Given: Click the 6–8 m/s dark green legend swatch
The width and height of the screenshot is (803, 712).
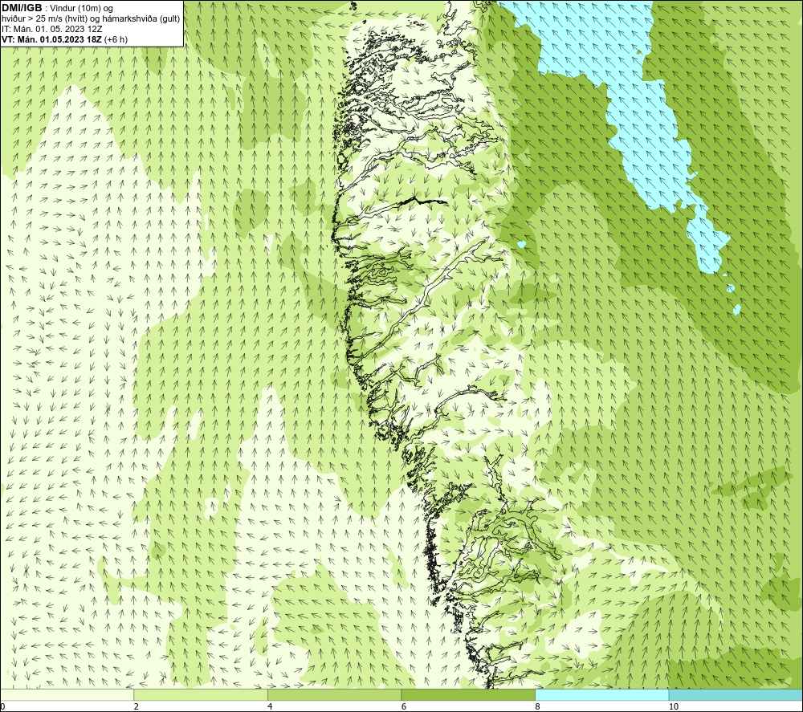Looking at the screenshot, I should click(x=468, y=694).
